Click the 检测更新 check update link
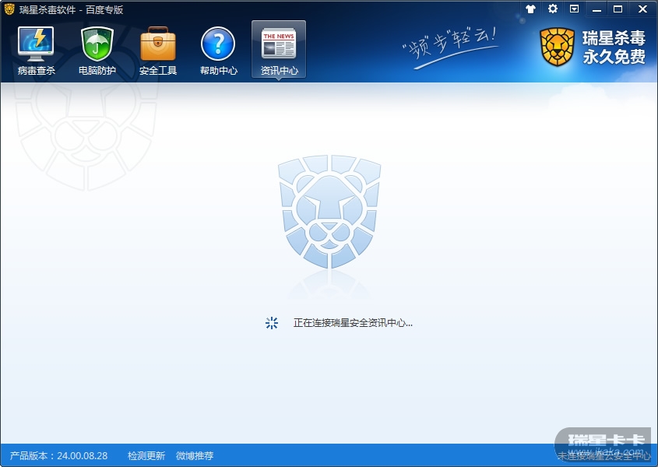Image resolution: width=658 pixels, height=467 pixels. (x=146, y=455)
